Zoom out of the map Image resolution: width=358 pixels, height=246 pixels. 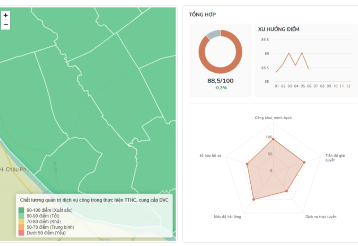[5, 25]
